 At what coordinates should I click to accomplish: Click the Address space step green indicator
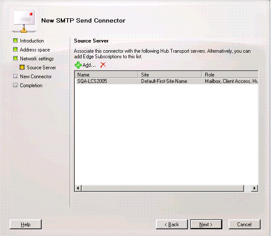15,49
